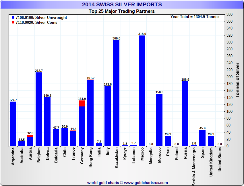Click the 'United States' x-axis label
The image size is (244, 186).
click(220, 159)
